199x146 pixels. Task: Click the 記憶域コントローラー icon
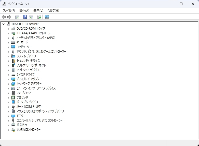point(13,130)
